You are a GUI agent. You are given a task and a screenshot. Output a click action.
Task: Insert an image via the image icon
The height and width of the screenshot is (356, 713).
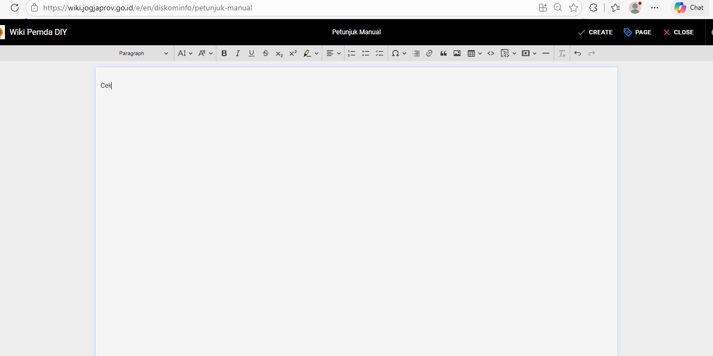457,53
